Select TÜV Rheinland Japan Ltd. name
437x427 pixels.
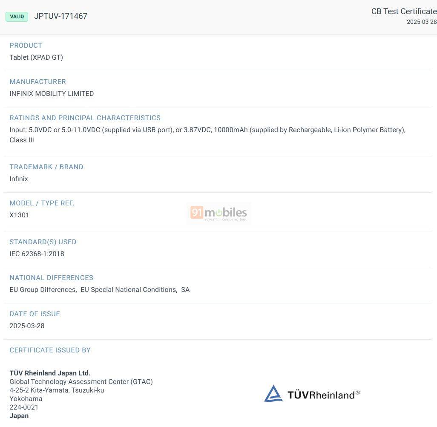50,373
